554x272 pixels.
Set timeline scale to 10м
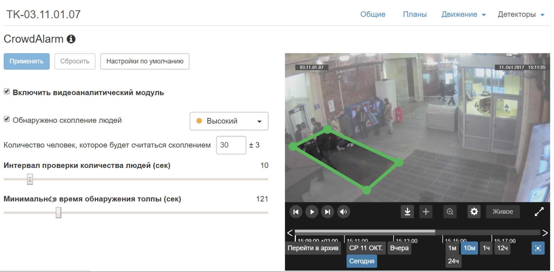[469, 248]
